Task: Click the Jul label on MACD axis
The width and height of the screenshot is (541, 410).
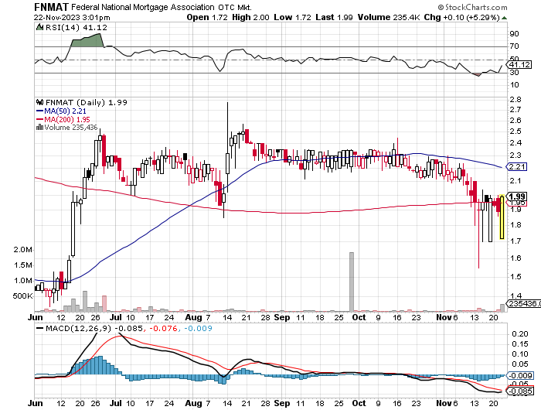Action: pos(116,403)
